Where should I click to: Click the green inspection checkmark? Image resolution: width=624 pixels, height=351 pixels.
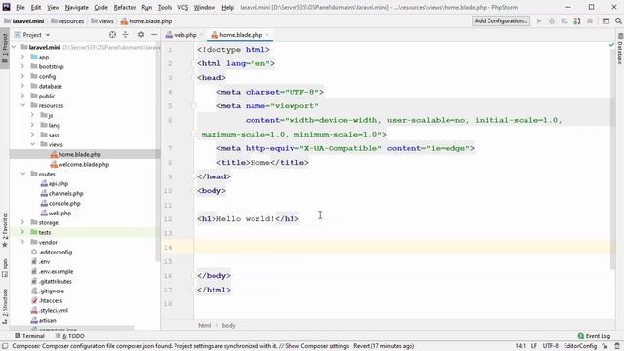pyautogui.click(x=611, y=45)
